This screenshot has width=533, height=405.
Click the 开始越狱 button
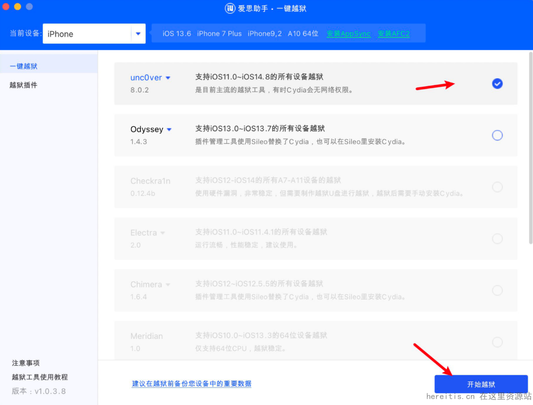(481, 384)
